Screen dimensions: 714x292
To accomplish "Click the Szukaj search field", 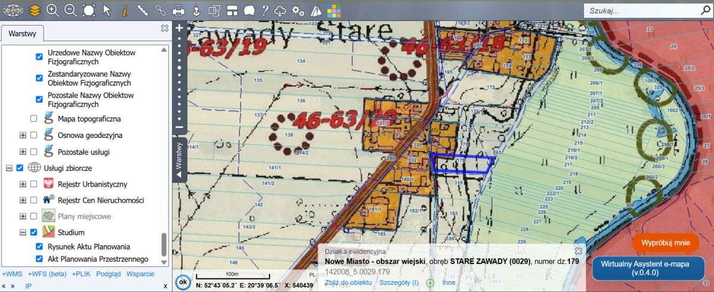I will tap(645, 10).
